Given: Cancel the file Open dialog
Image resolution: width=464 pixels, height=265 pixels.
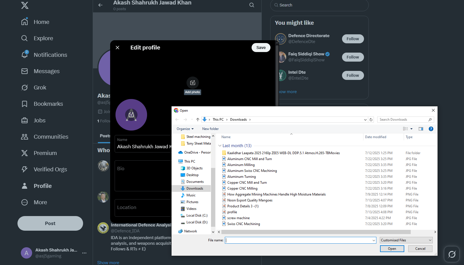Looking at the screenshot, I should 420,249.
